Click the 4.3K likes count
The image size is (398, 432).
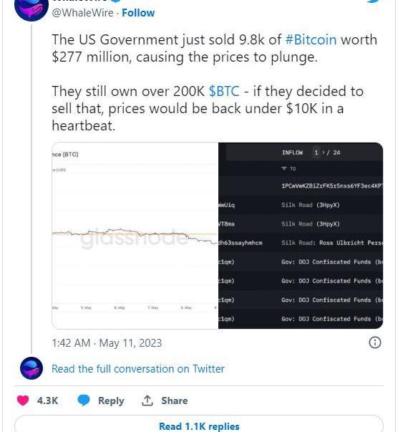click(x=48, y=400)
